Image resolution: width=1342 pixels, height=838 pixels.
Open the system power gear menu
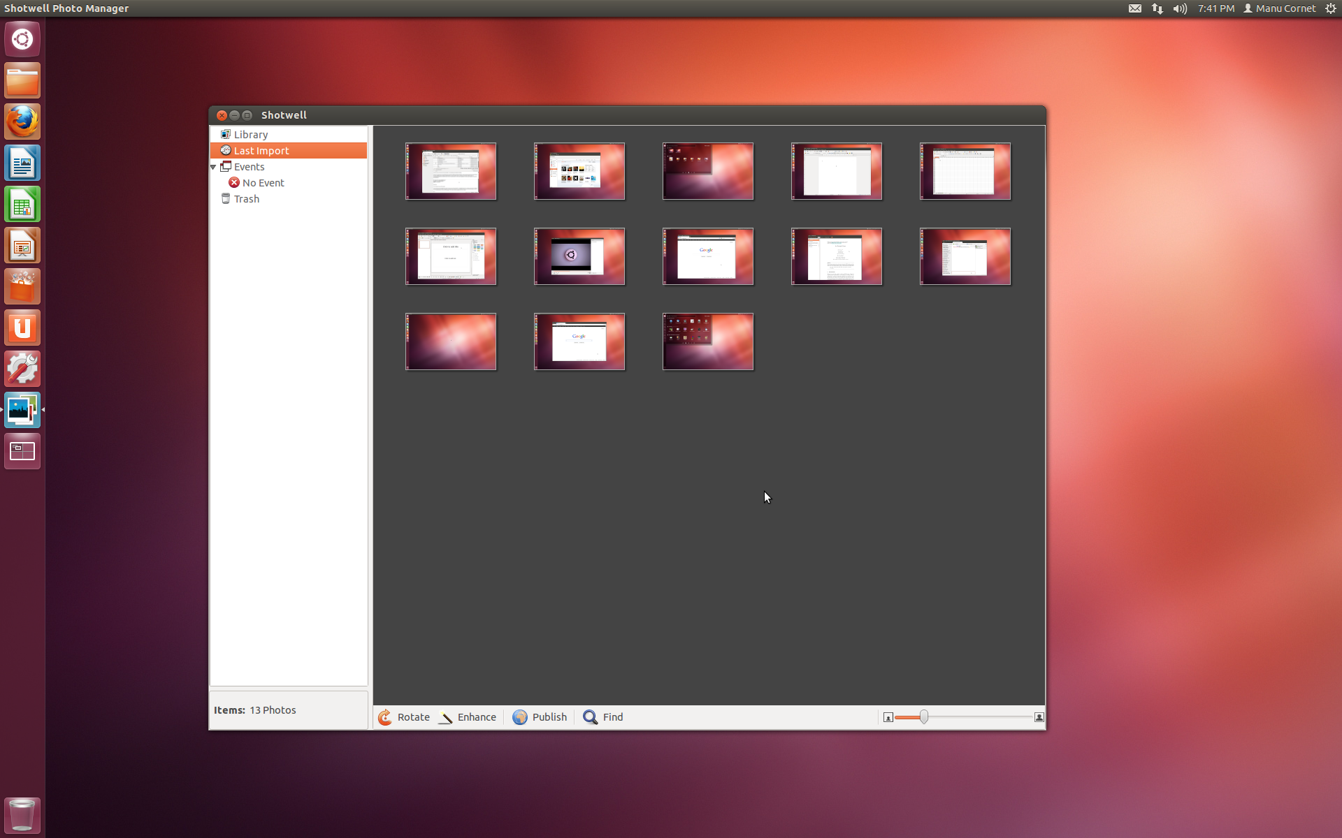(1331, 8)
